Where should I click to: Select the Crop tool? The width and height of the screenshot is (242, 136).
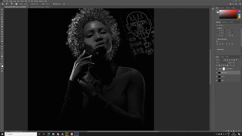2,19
